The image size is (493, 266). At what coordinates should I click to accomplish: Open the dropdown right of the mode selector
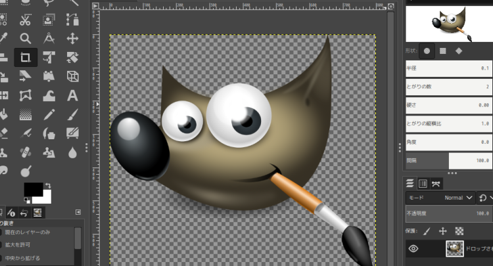[x=485, y=197]
